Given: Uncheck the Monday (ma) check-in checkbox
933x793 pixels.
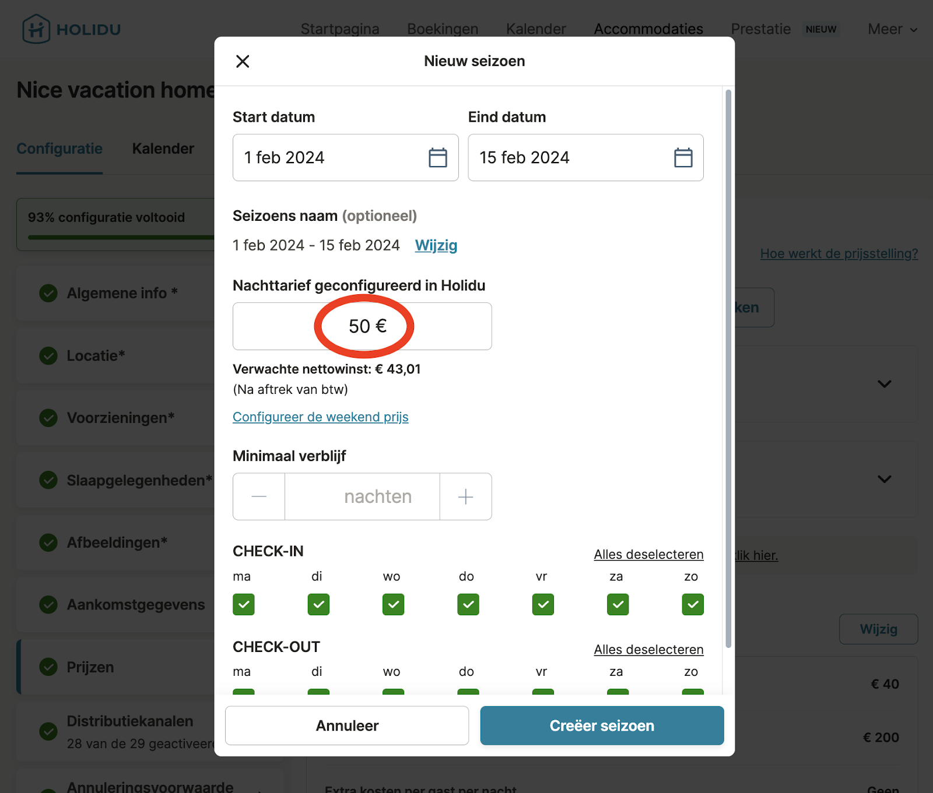Looking at the screenshot, I should 244,604.
